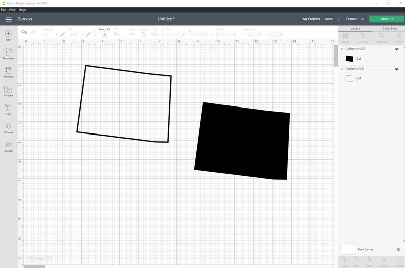Open the File menu
The width and height of the screenshot is (405, 268).
(3, 10)
